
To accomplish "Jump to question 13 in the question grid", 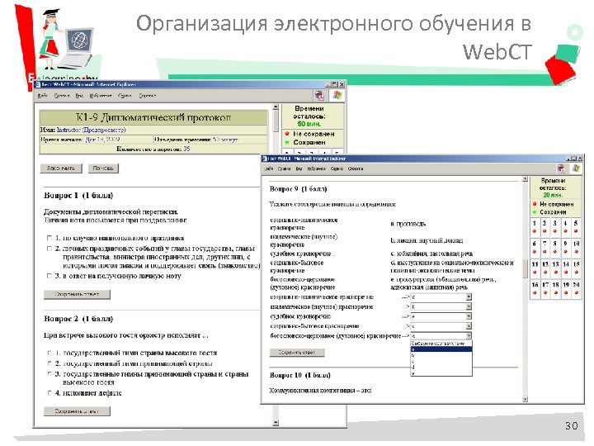I will click(x=555, y=268).
